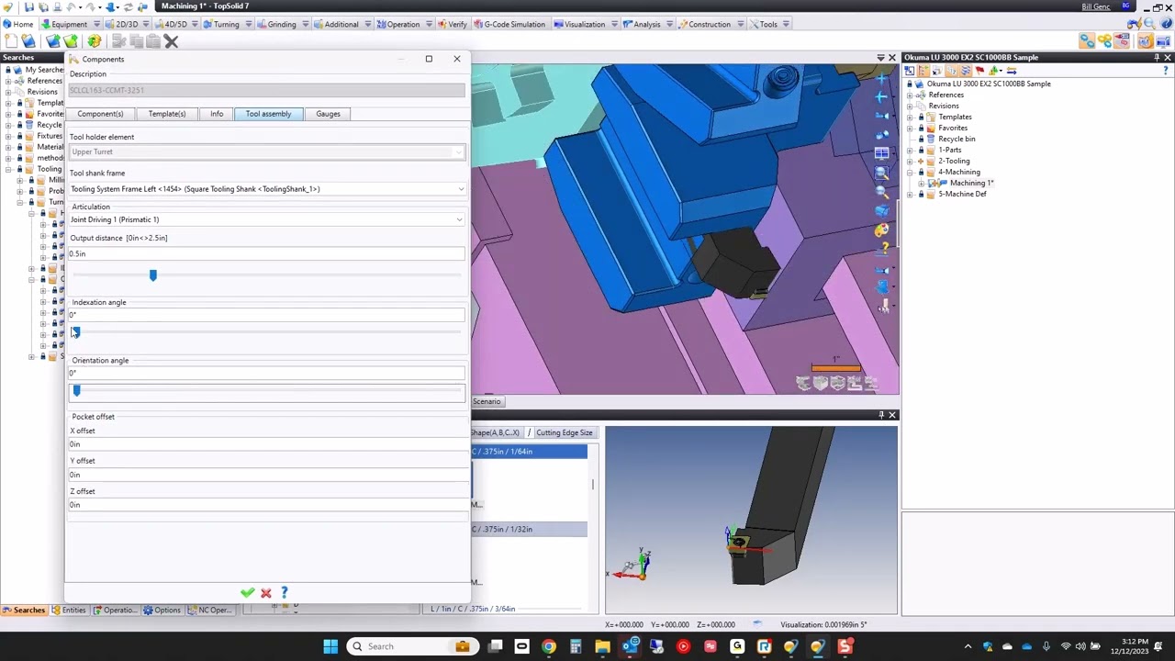Screen dimensions: 1175x661
Task: Click the Cutting Edge Size column header
Action: click(565, 432)
